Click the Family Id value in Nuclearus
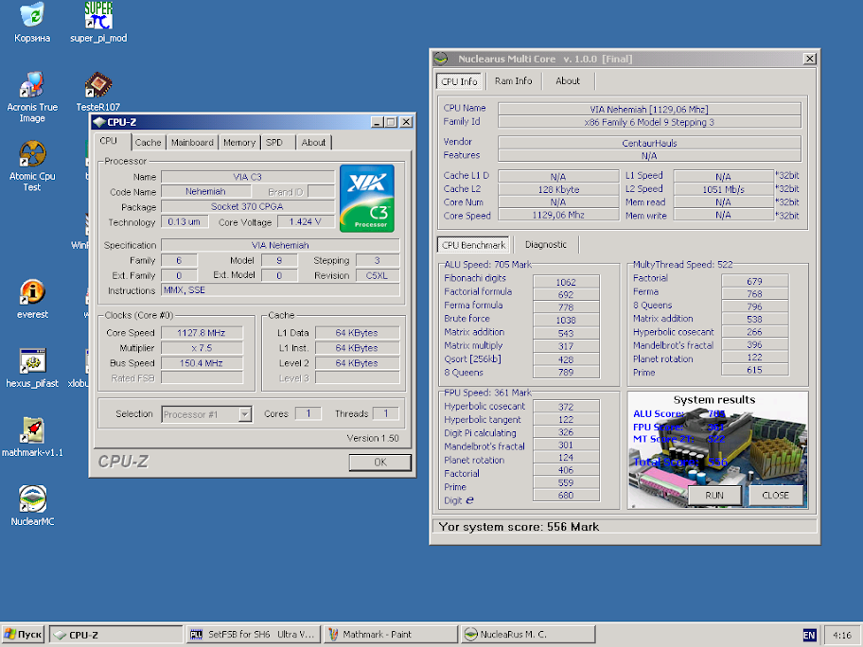The image size is (863, 647). 649,122
